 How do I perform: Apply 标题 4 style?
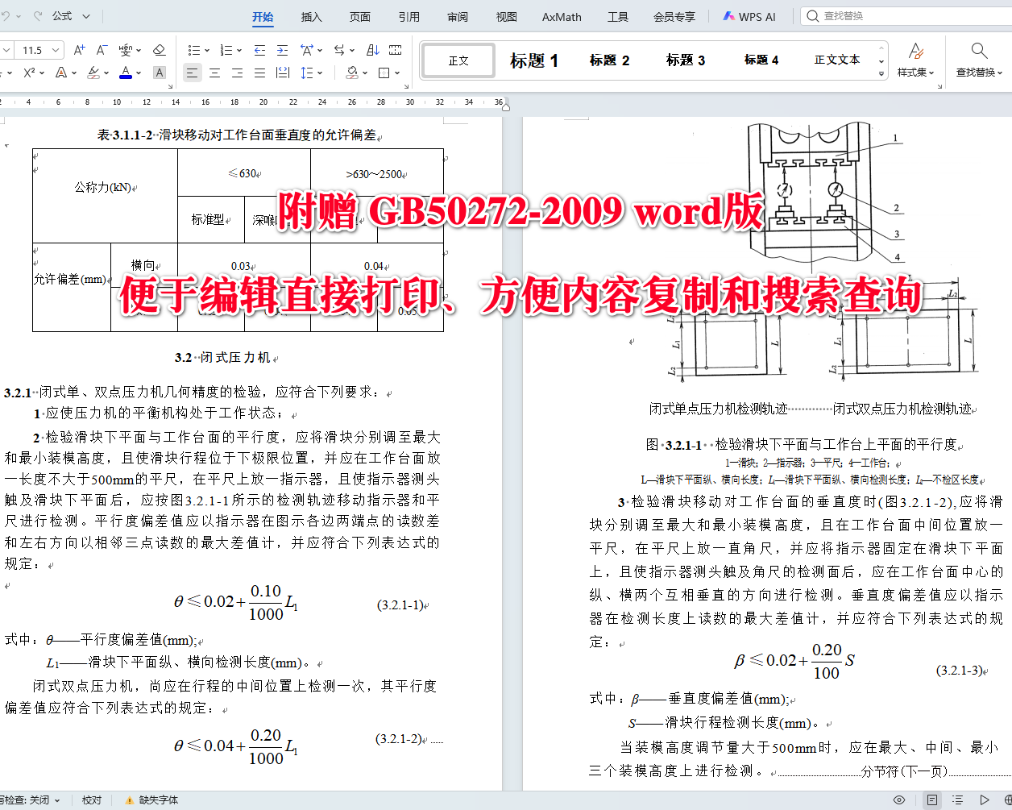tap(761, 60)
